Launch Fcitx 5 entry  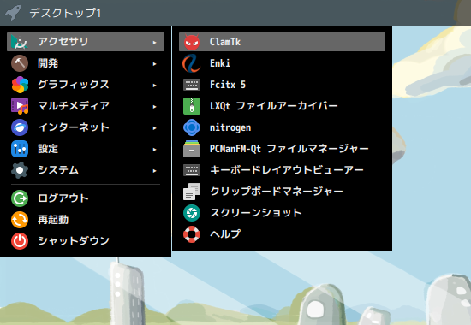click(x=282, y=85)
